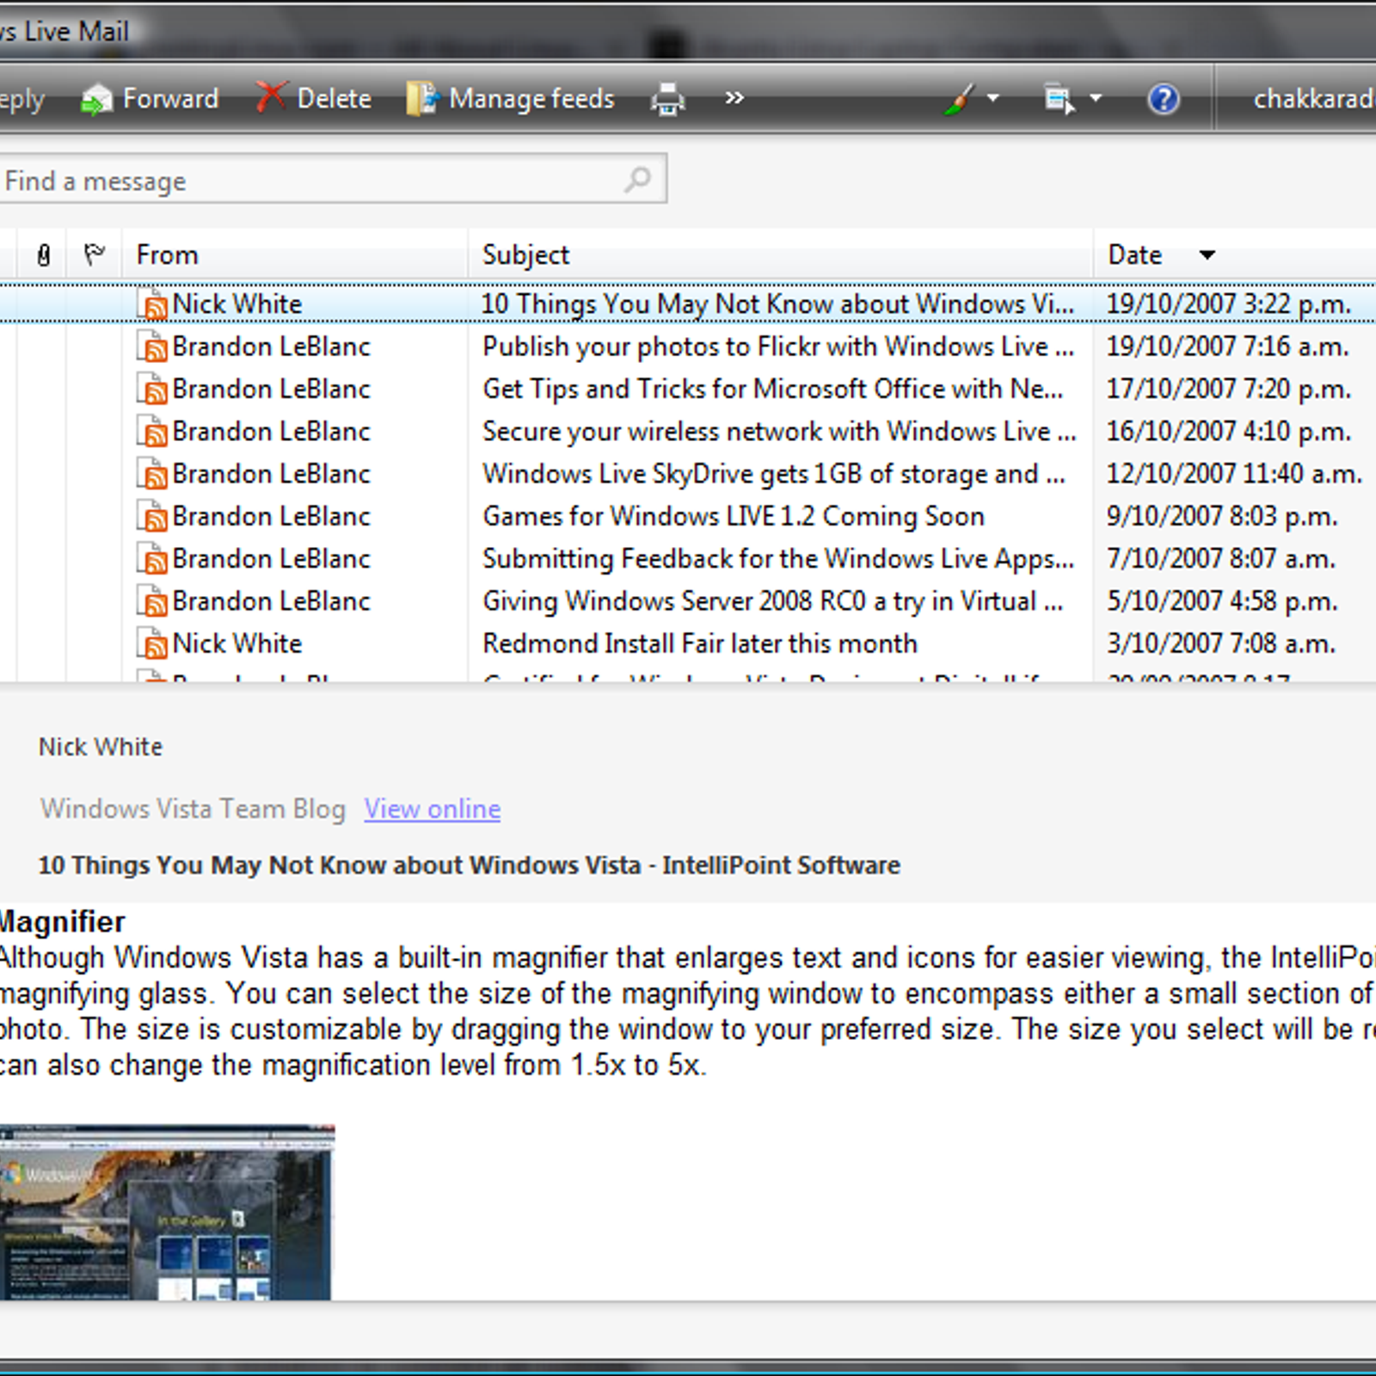Sort messages by Subject column
Viewport: 1376px width, 1376px height.
click(781, 255)
